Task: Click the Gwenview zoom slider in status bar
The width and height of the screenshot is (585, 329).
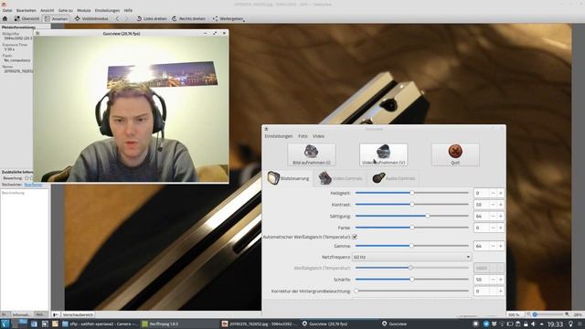Action: 548,314
